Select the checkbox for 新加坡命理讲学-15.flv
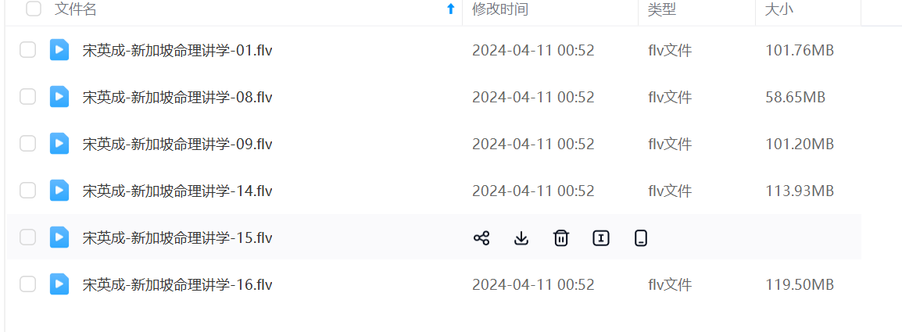The image size is (902, 332). coord(27,237)
